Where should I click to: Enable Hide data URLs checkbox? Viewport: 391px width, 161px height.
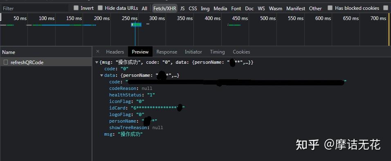click(100, 8)
